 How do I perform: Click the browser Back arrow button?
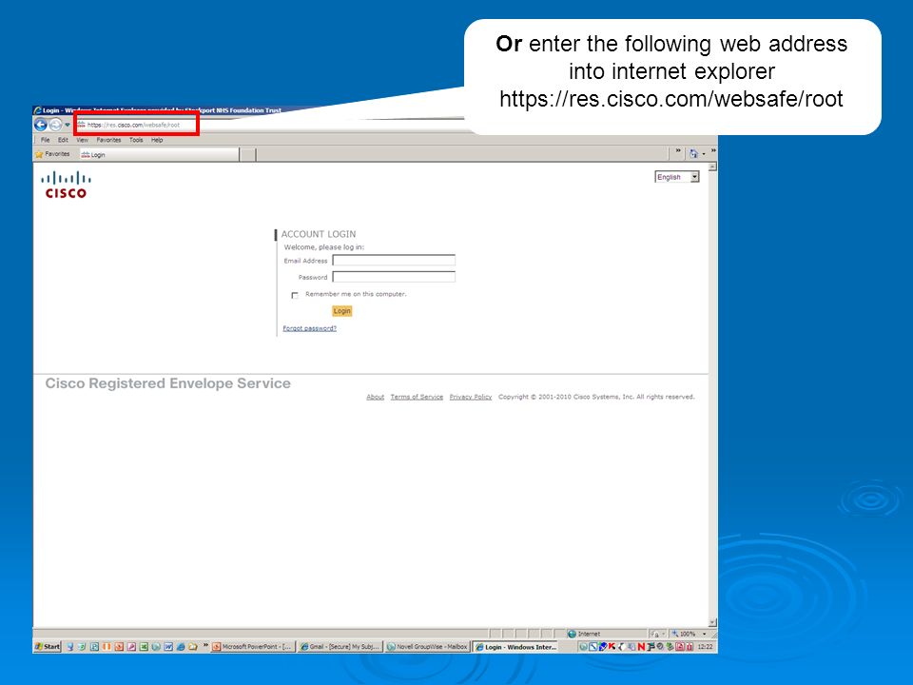(41, 125)
